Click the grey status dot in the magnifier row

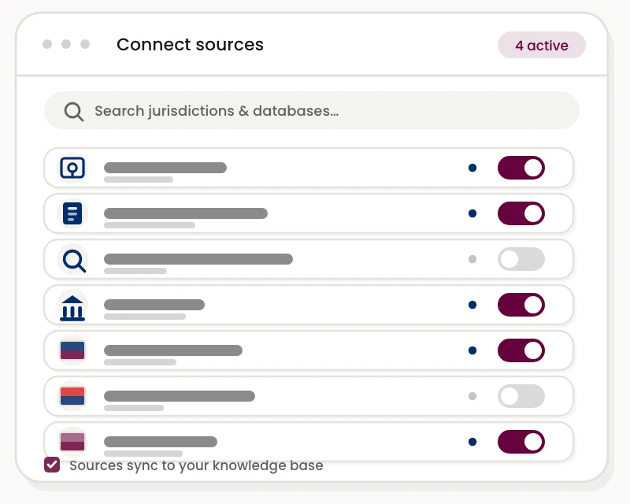(472, 259)
